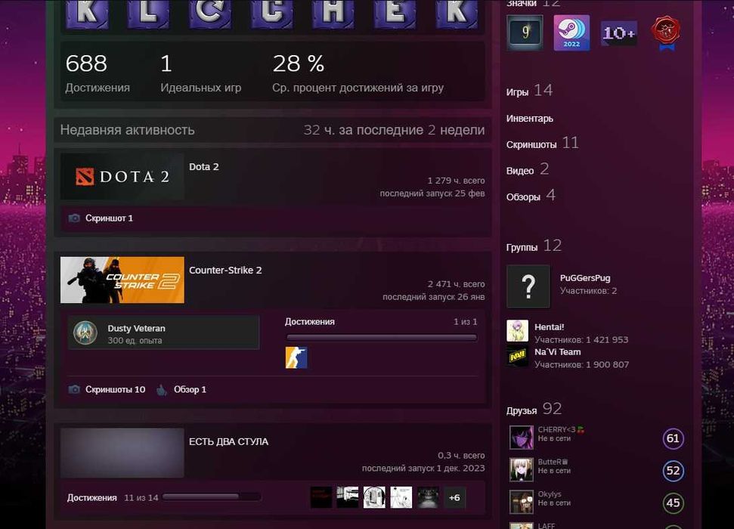The image size is (734, 529).
Task: Click ЕСТЬ ДВА СТУЛА achievements progress bar
Action: pyautogui.click(x=211, y=497)
